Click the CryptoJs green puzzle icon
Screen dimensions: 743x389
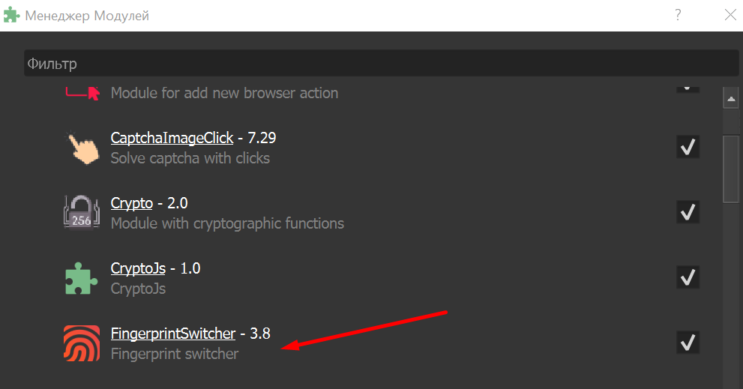(82, 278)
